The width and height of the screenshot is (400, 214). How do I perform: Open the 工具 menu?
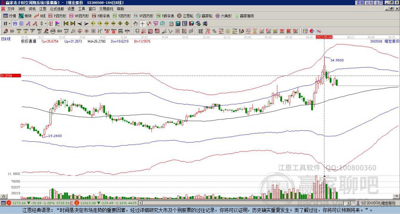pos(81,9)
